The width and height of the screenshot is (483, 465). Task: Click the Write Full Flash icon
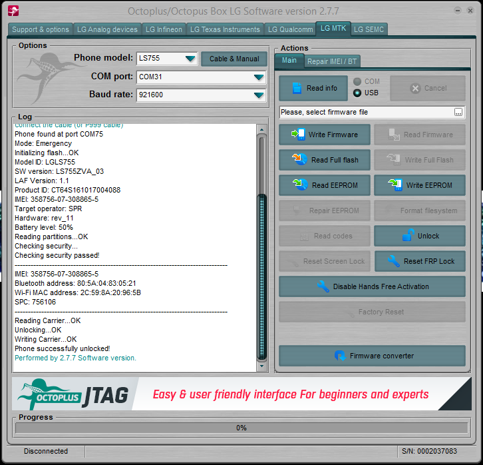pyautogui.click(x=394, y=160)
